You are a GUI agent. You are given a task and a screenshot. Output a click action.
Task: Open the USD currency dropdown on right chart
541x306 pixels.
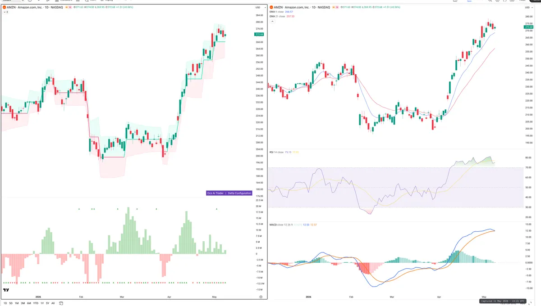(528, 8)
